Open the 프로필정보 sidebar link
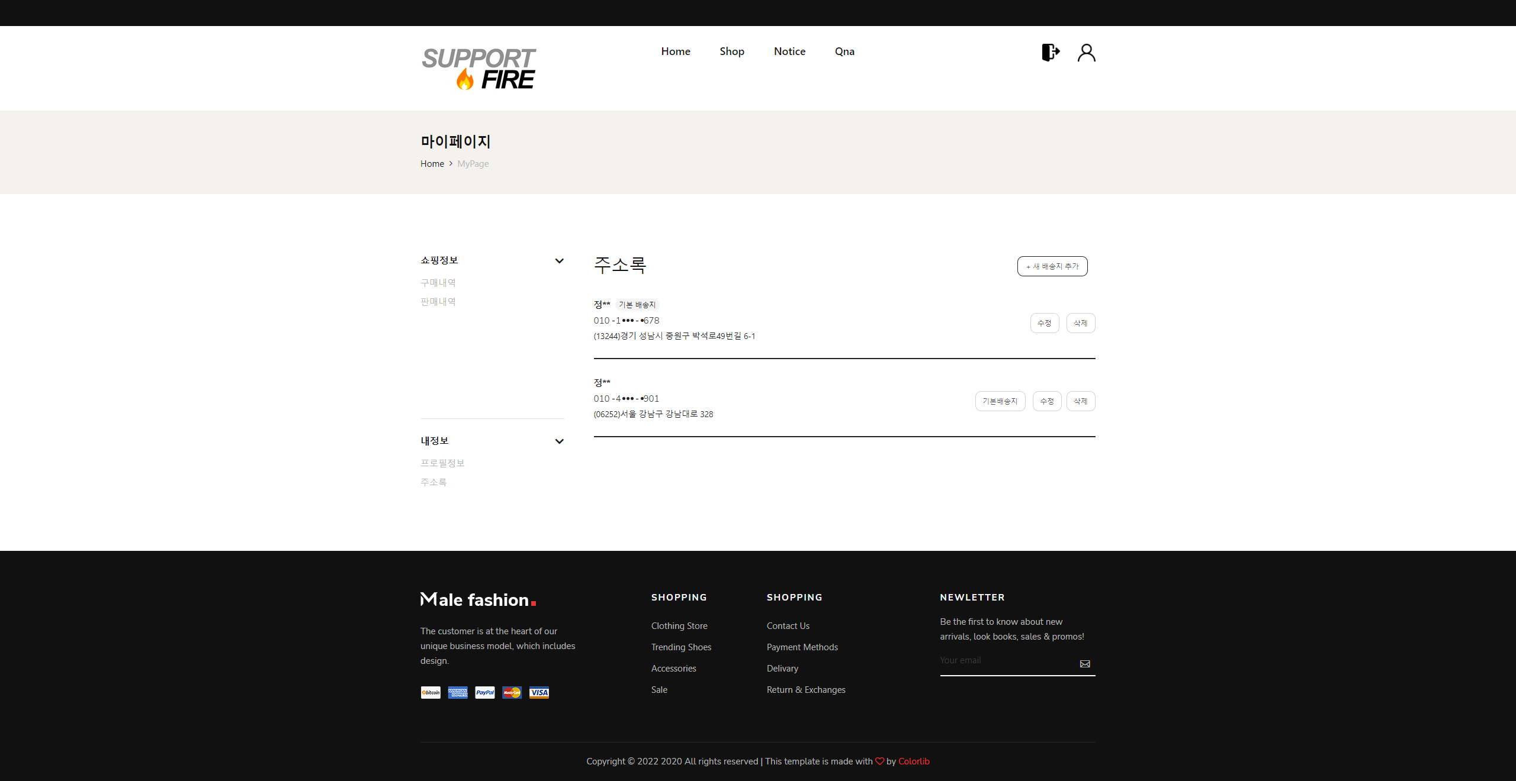This screenshot has width=1516, height=781. pyautogui.click(x=442, y=463)
